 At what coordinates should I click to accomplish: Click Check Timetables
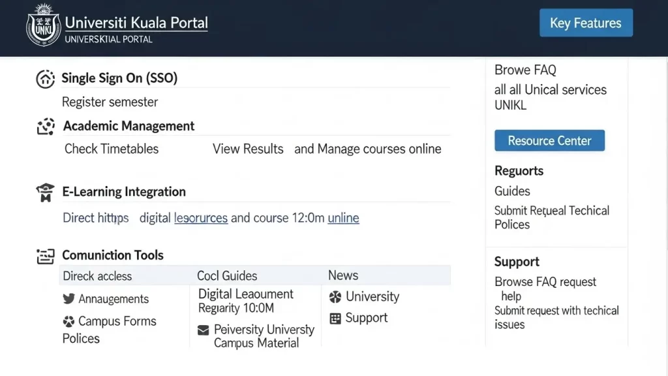pyautogui.click(x=112, y=149)
